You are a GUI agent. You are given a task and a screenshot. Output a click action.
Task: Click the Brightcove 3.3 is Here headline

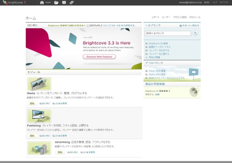(x=107, y=43)
